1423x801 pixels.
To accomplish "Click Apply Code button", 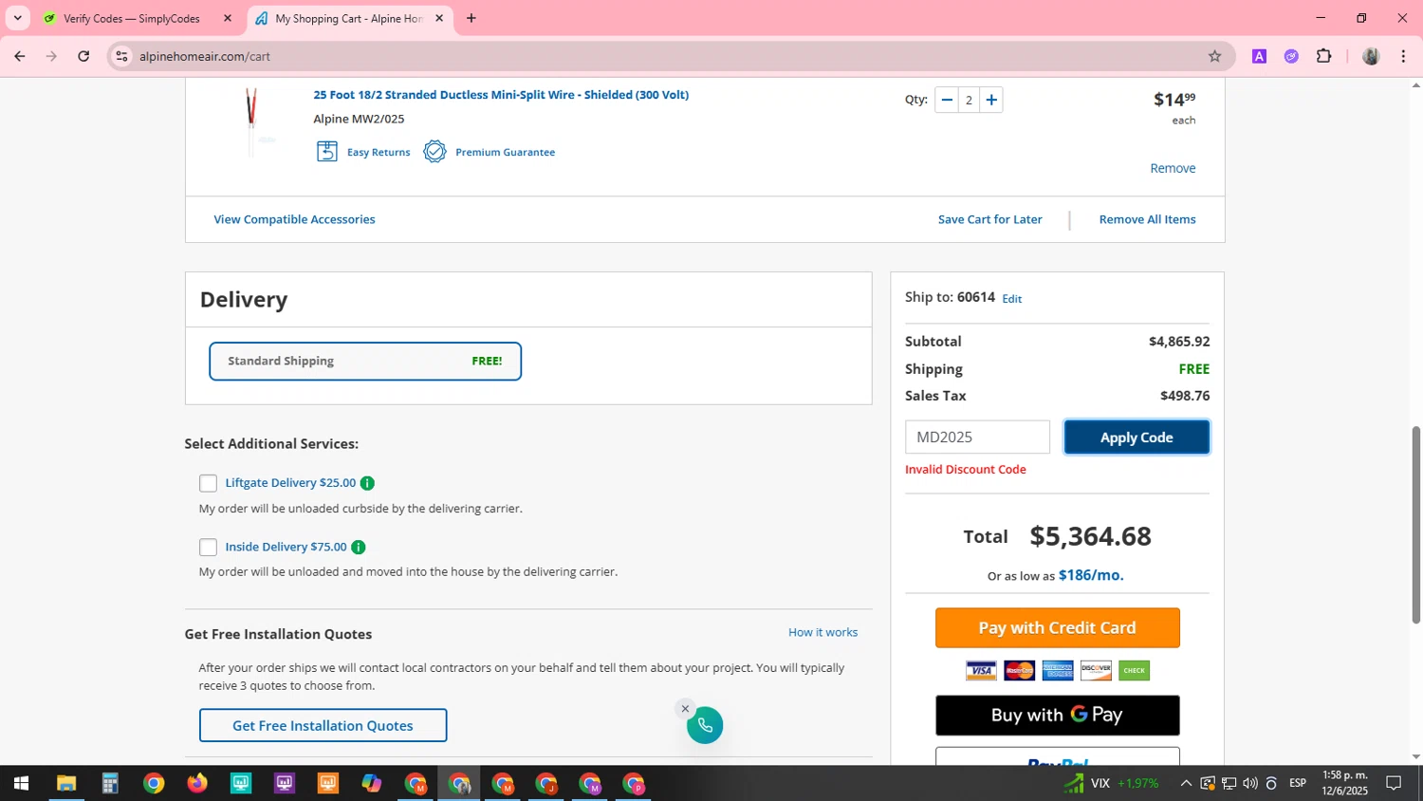I will pos(1137,438).
